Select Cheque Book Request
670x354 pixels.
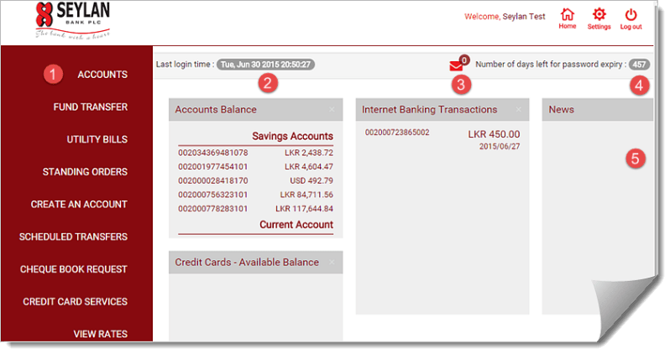(x=74, y=269)
